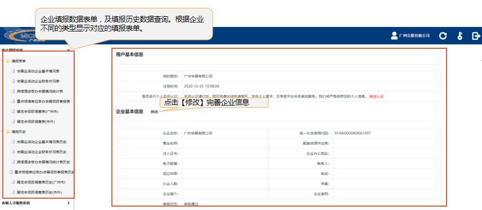Viewport: 482px width, 210px height.
Task: Open the 展览会项目调查表(市外) form
Action: [x=35, y=122]
